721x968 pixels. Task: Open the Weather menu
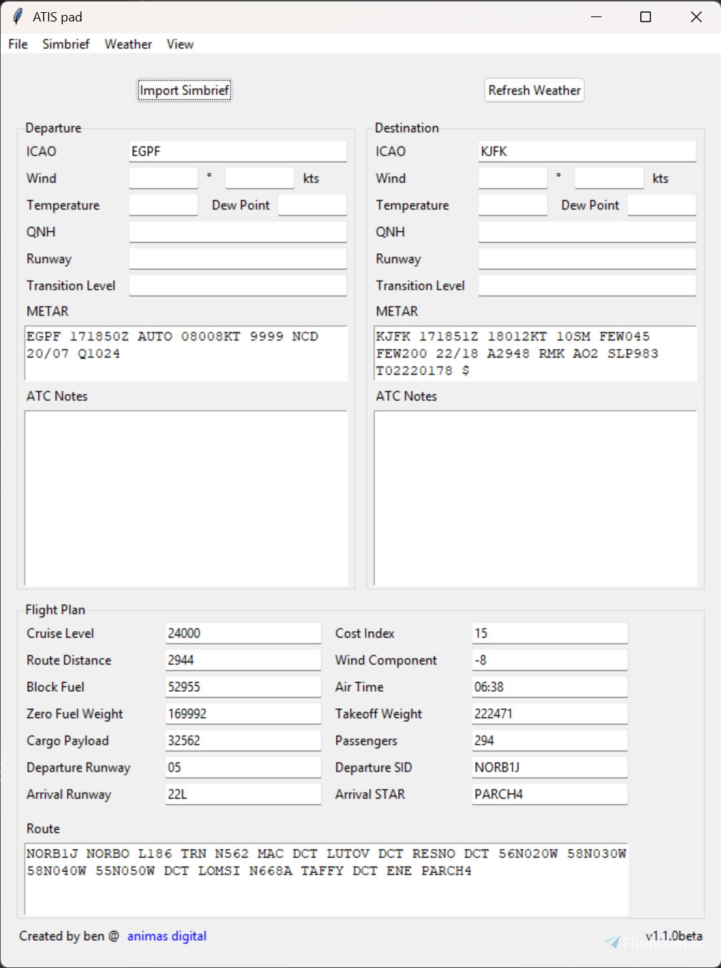[x=128, y=44]
